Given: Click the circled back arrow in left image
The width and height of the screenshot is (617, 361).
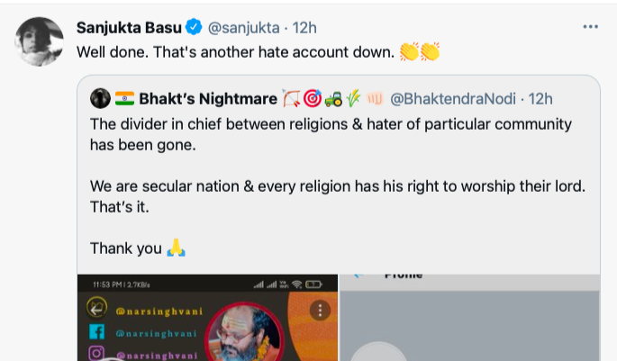Looking at the screenshot, I should click(95, 310).
